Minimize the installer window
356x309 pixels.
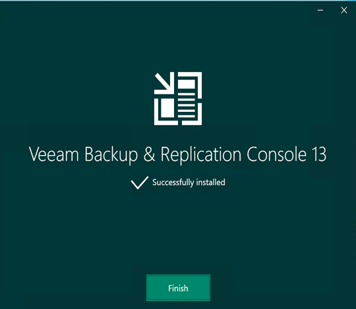coord(321,10)
